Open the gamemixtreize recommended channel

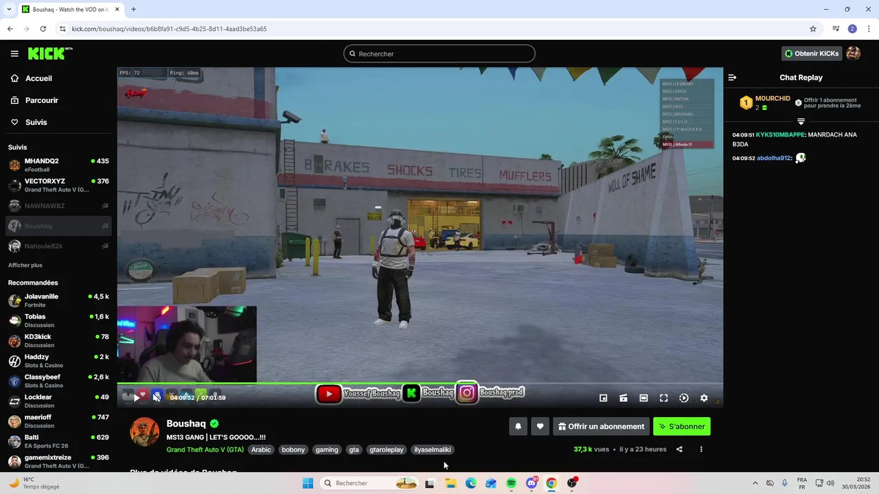point(58,461)
